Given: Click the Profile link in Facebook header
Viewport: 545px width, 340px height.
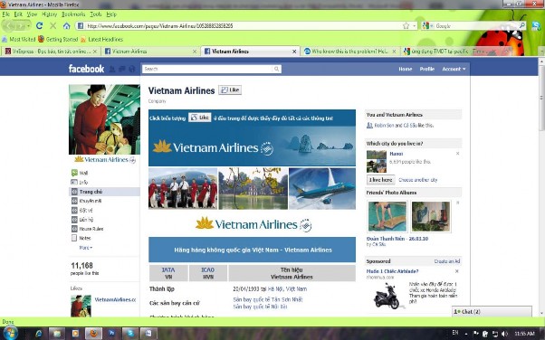Looking at the screenshot, I should coord(426,69).
